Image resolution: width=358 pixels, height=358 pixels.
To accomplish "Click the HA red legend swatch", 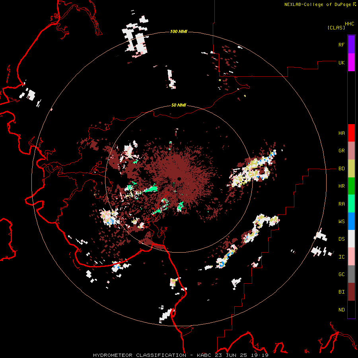I will pyautogui.click(x=351, y=133).
